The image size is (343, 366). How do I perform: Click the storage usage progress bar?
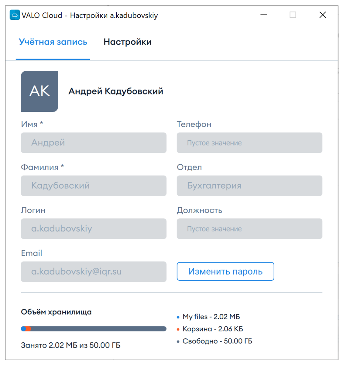(94, 329)
